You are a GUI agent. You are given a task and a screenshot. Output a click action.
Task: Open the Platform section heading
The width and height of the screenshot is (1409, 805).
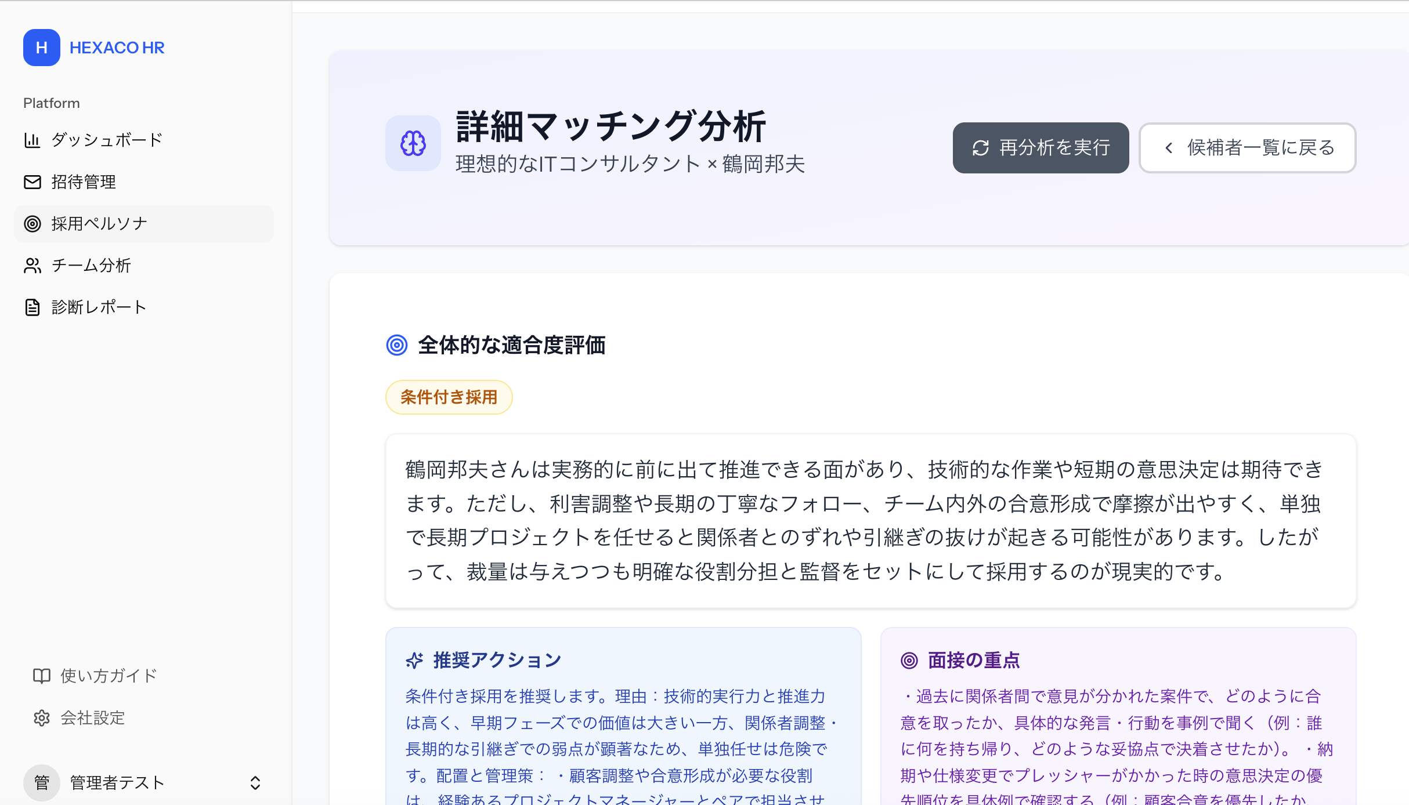coord(51,103)
